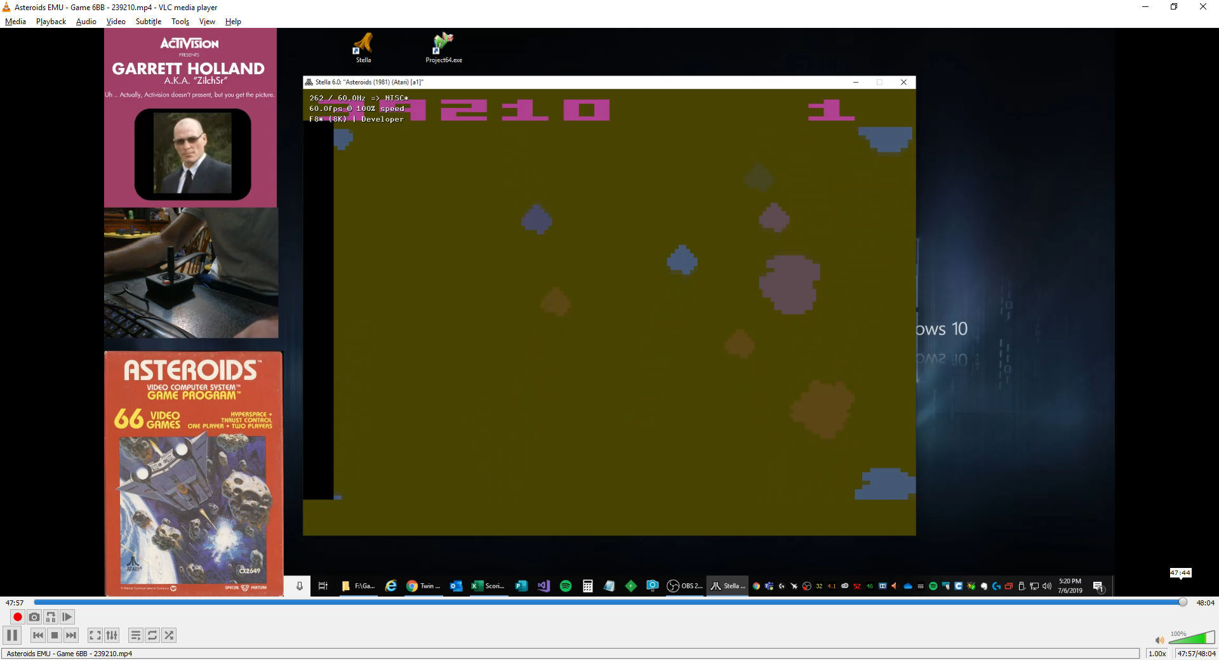Viewport: 1219px width, 660px height.
Task: Click the green volume slider
Action: [x=1191, y=638]
